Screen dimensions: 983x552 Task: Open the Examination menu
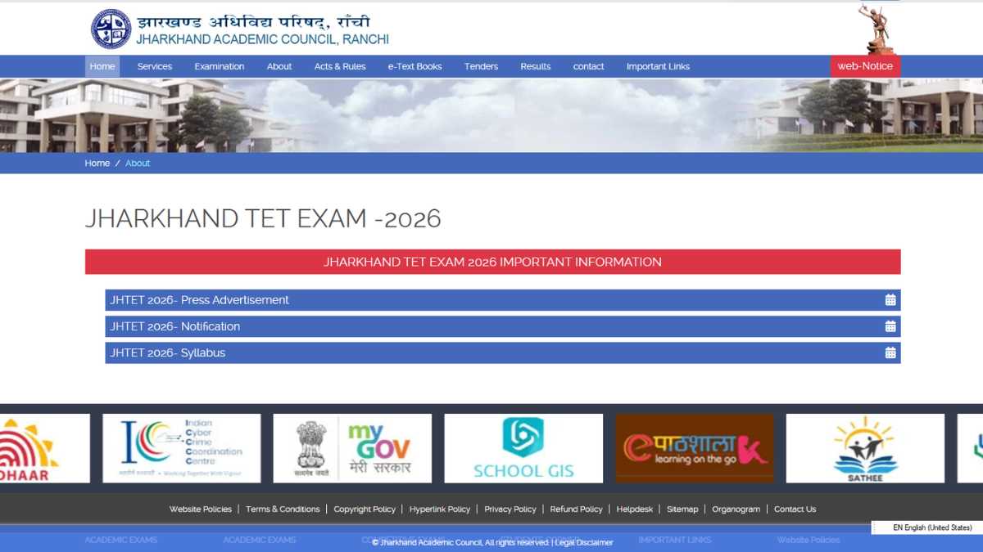click(x=220, y=67)
